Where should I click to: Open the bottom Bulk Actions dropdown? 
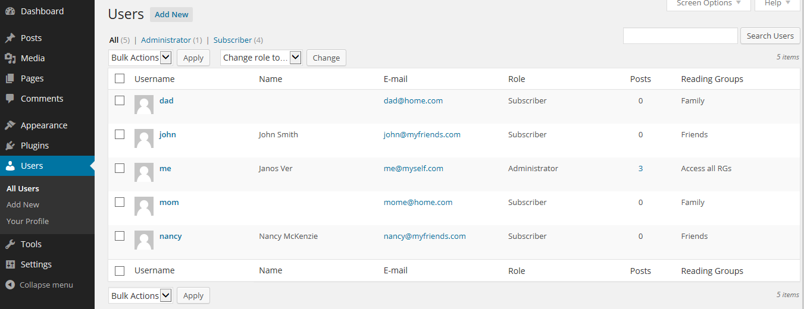(x=141, y=295)
